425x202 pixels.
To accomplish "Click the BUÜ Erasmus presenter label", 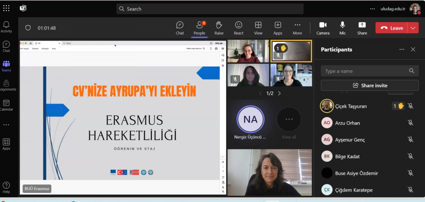I will click(37, 189).
